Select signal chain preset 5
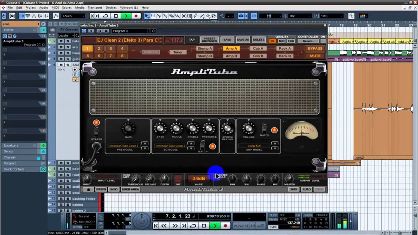Image resolution: width=418 pixels, height=235 pixels. [88, 56]
